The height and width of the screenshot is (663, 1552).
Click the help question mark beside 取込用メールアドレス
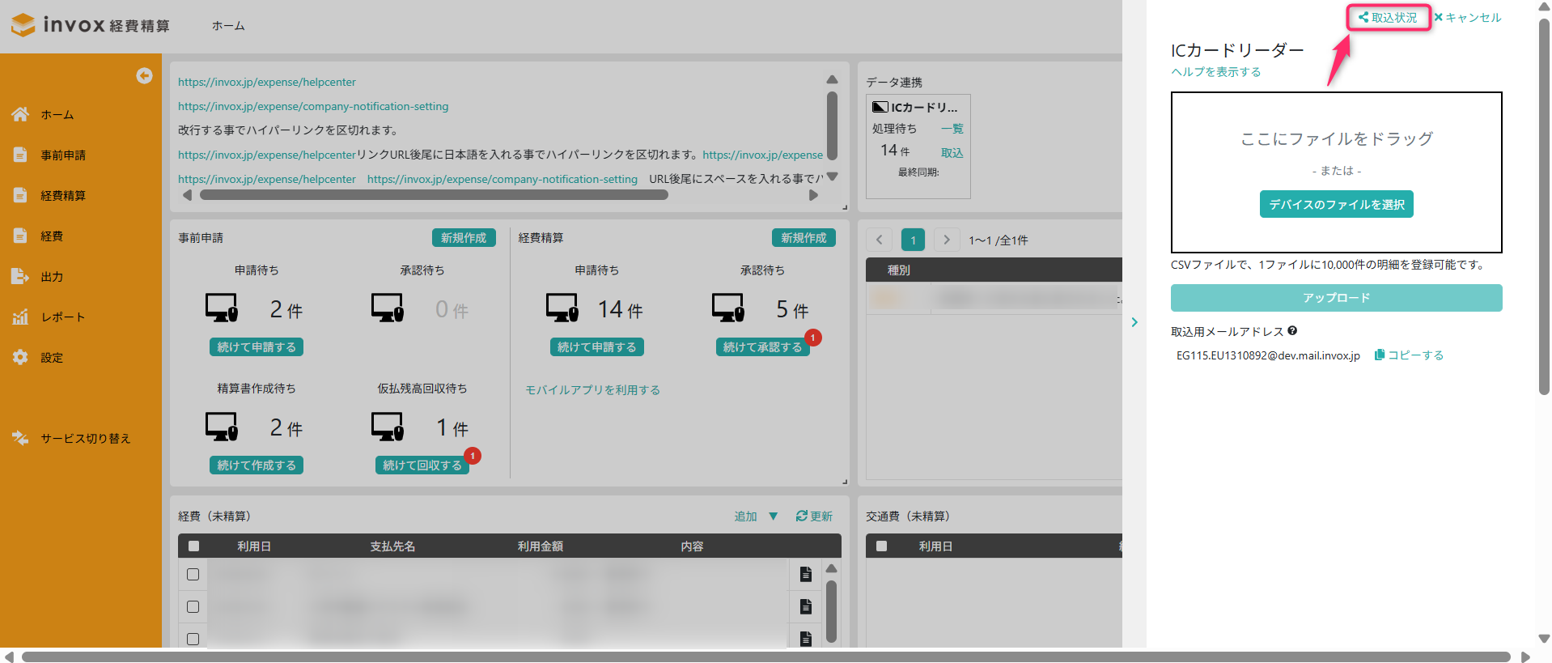1292,330
